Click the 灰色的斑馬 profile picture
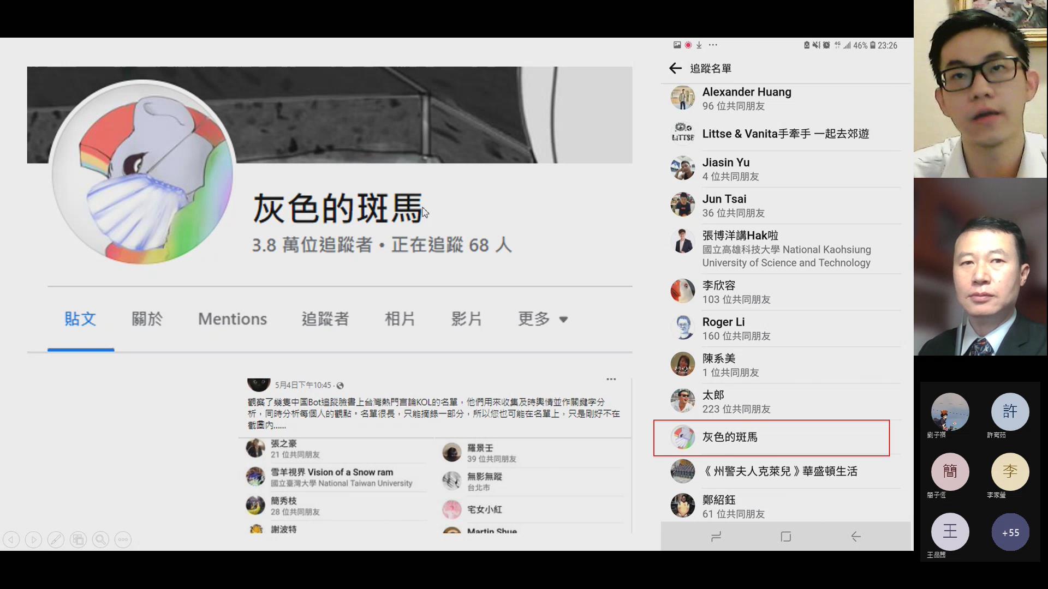The image size is (1048, 589). tap(141, 175)
